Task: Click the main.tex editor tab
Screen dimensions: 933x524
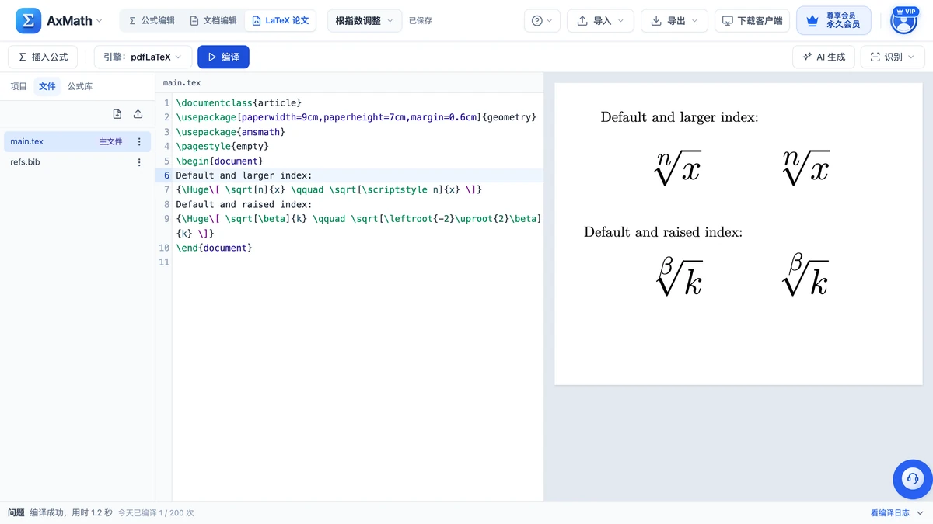Action: click(182, 83)
